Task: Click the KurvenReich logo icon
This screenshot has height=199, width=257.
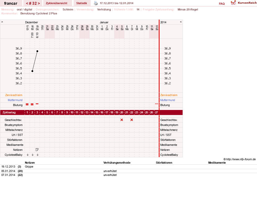Action: click(x=233, y=3)
